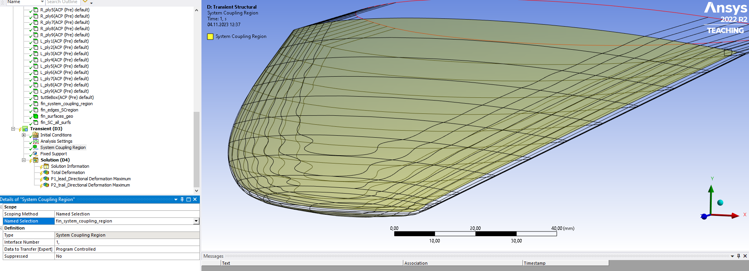Sort messages by the Timestamp column

[x=566, y=263]
